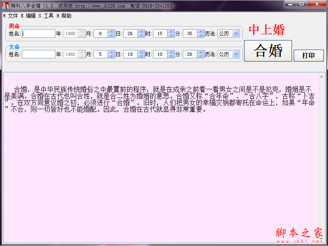Decrease the 男命 month value
Screen dimensions: 328x246
pos(111,36)
